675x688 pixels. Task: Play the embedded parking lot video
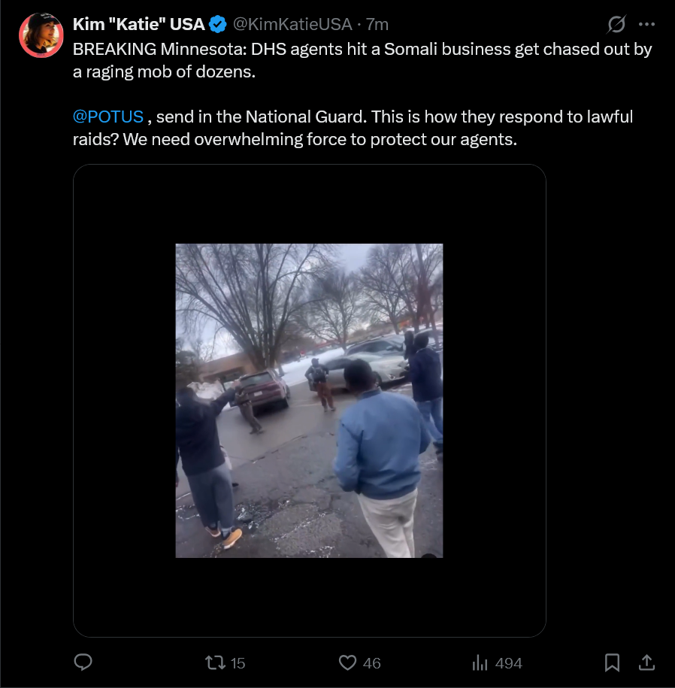coord(309,401)
